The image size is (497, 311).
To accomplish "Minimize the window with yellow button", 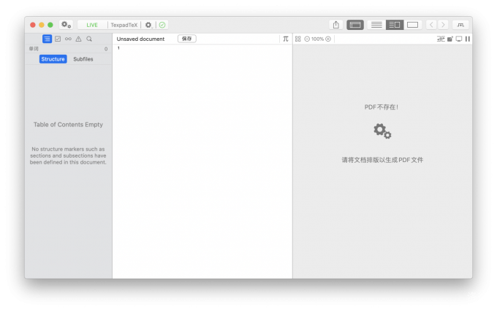I will coord(42,25).
